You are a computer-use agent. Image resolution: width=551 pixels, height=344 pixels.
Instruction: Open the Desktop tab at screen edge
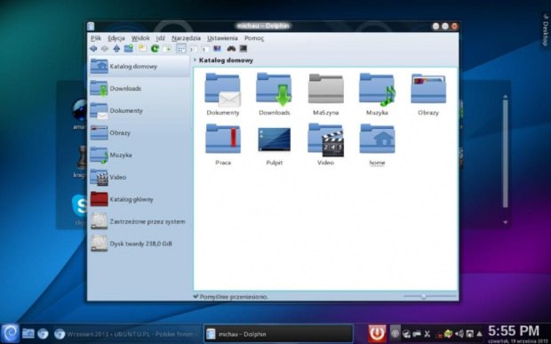(546, 29)
